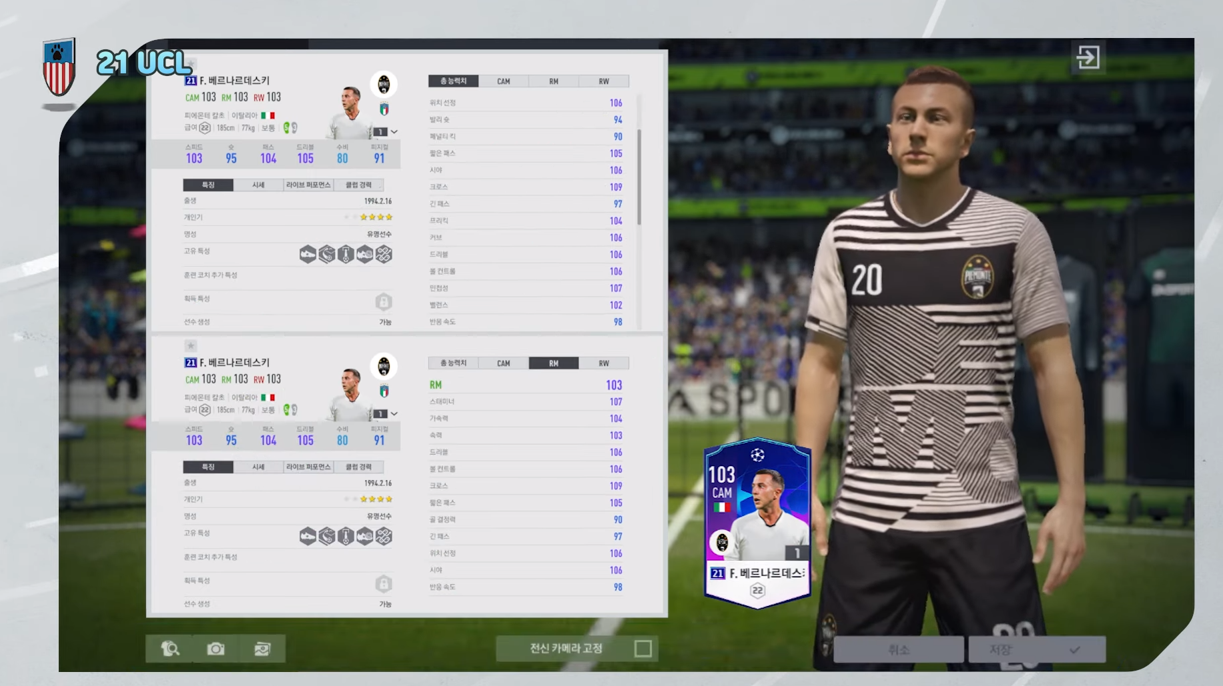
Task: Click the boot trait icon in first player panel
Action: (x=308, y=254)
